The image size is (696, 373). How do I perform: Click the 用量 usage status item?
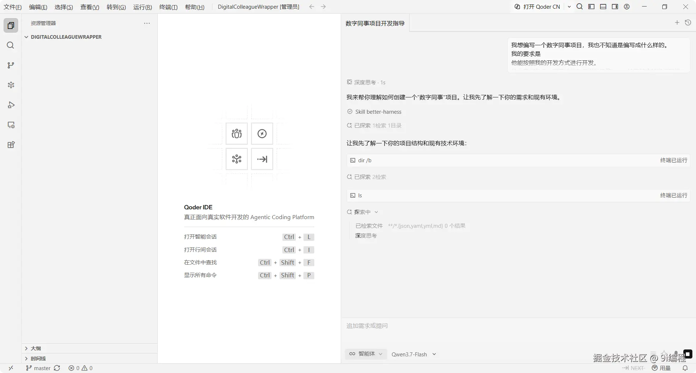[x=662, y=368]
